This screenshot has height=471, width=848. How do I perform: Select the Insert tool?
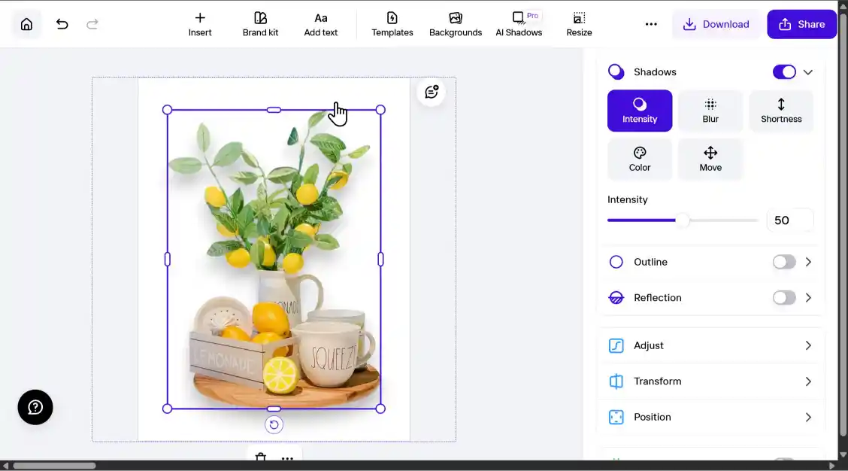click(200, 23)
